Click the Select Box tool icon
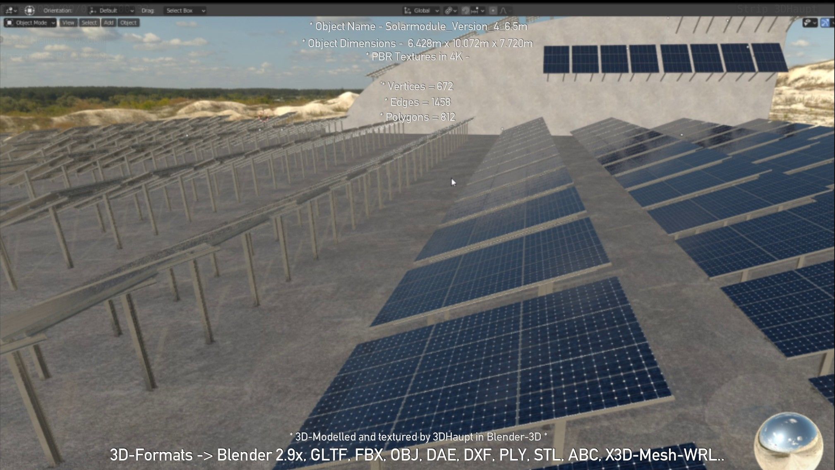The image size is (835, 470). [x=29, y=10]
